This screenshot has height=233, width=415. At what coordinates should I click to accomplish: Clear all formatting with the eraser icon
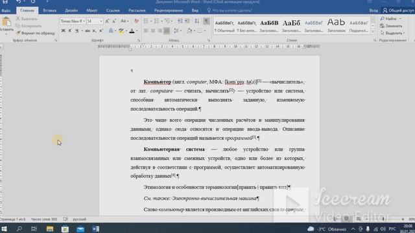136,21
